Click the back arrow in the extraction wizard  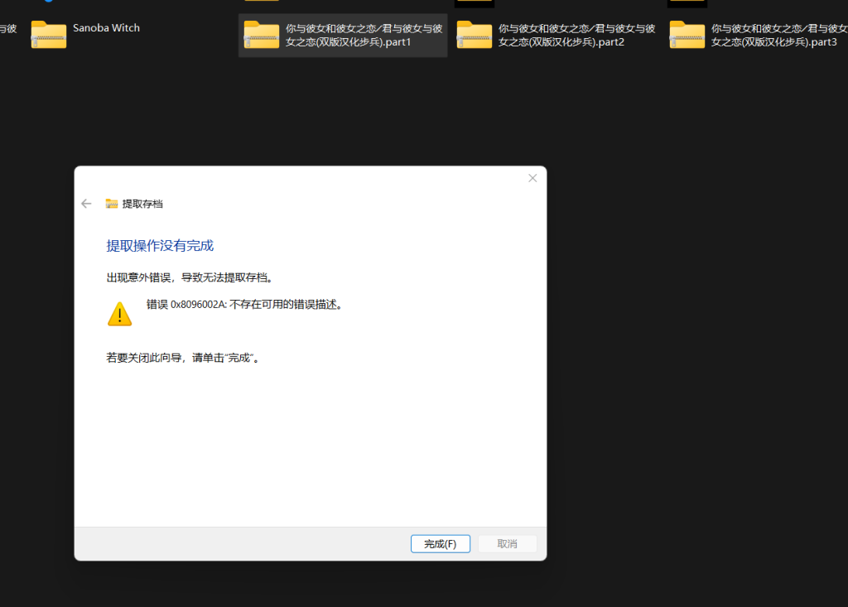tap(86, 203)
